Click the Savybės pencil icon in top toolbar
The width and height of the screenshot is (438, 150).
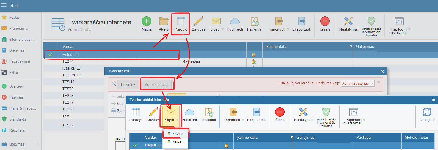tap(198, 21)
